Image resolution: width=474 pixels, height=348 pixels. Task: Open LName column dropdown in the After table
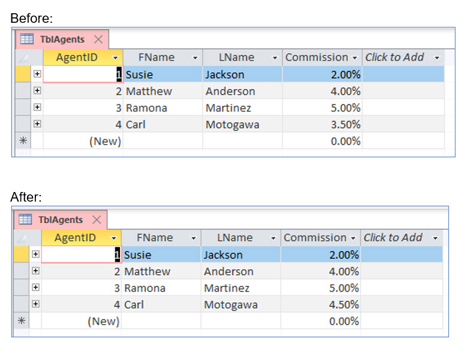(x=273, y=238)
